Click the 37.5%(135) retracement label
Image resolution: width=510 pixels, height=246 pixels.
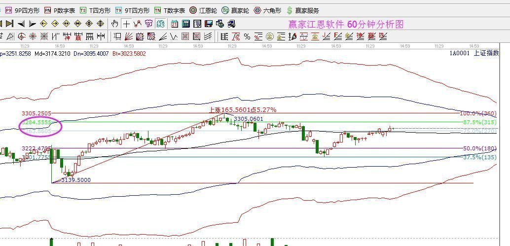pos(480,157)
